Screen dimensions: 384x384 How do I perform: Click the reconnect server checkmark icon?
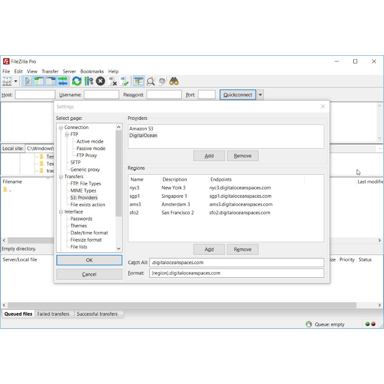[124, 81]
